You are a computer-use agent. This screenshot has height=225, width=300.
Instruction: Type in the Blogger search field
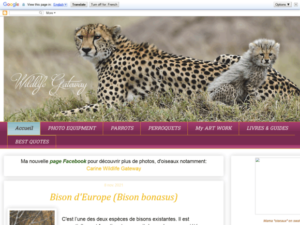point(24,13)
